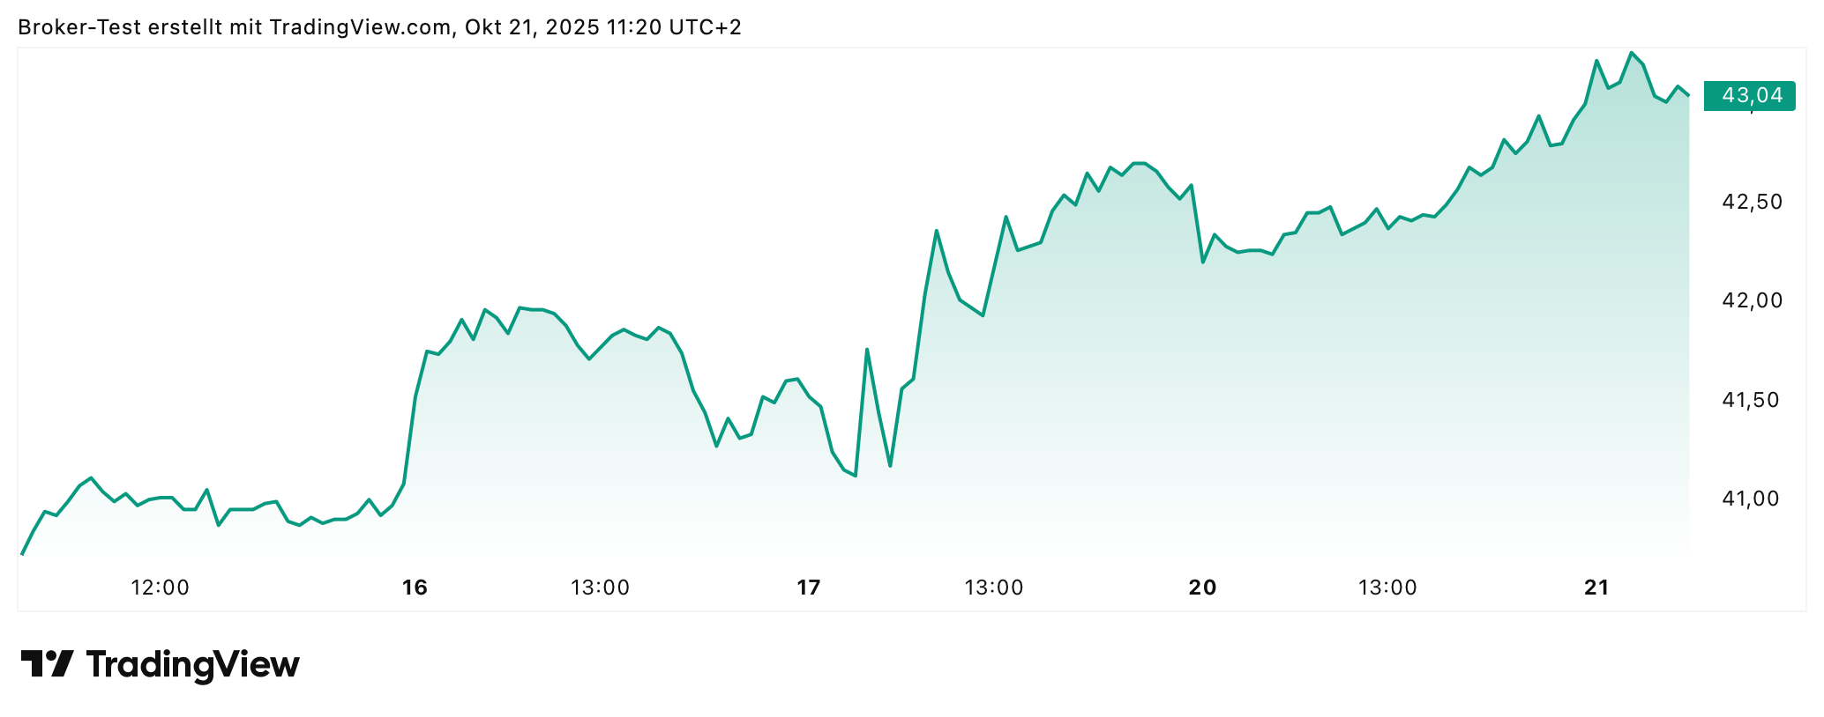The image size is (1824, 717).
Task: Click the bold date label 21
Action: [1596, 588]
